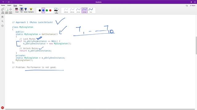Open the notebook folder icon in title bar
Image resolution: width=197 pixels, height=110 pixels.
coord(9,2)
